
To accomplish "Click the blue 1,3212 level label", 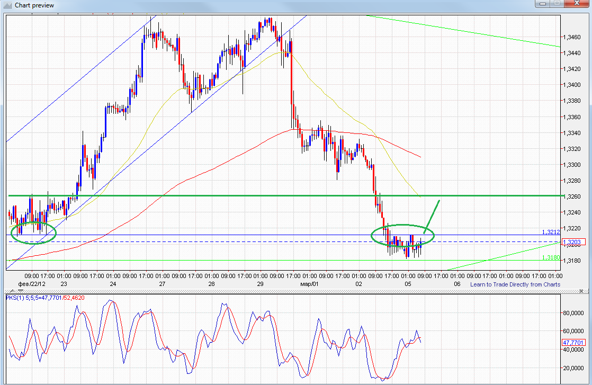I will tap(550, 232).
